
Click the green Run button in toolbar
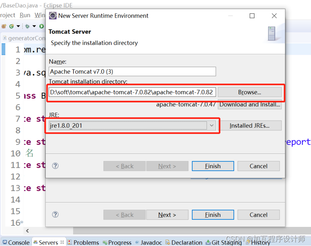[x=42, y=26]
